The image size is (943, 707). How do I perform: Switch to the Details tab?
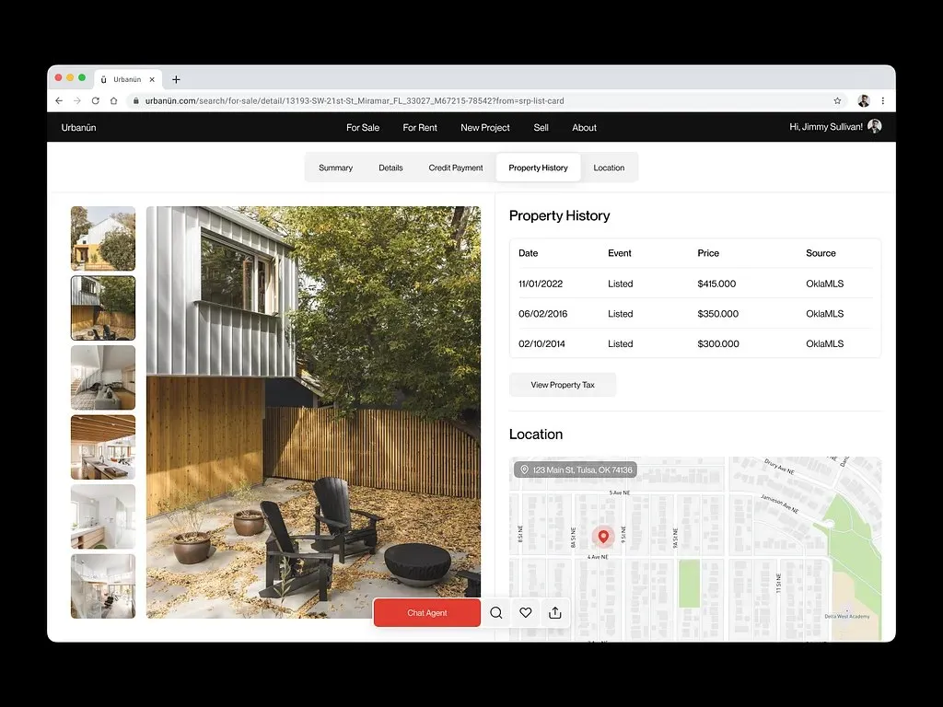click(390, 168)
